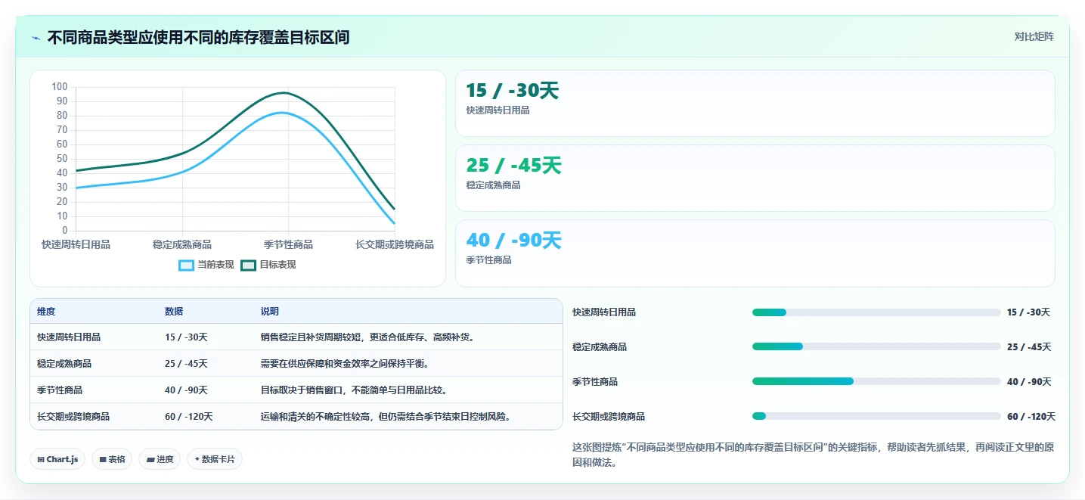Click the 说明 table column header

[270, 312]
